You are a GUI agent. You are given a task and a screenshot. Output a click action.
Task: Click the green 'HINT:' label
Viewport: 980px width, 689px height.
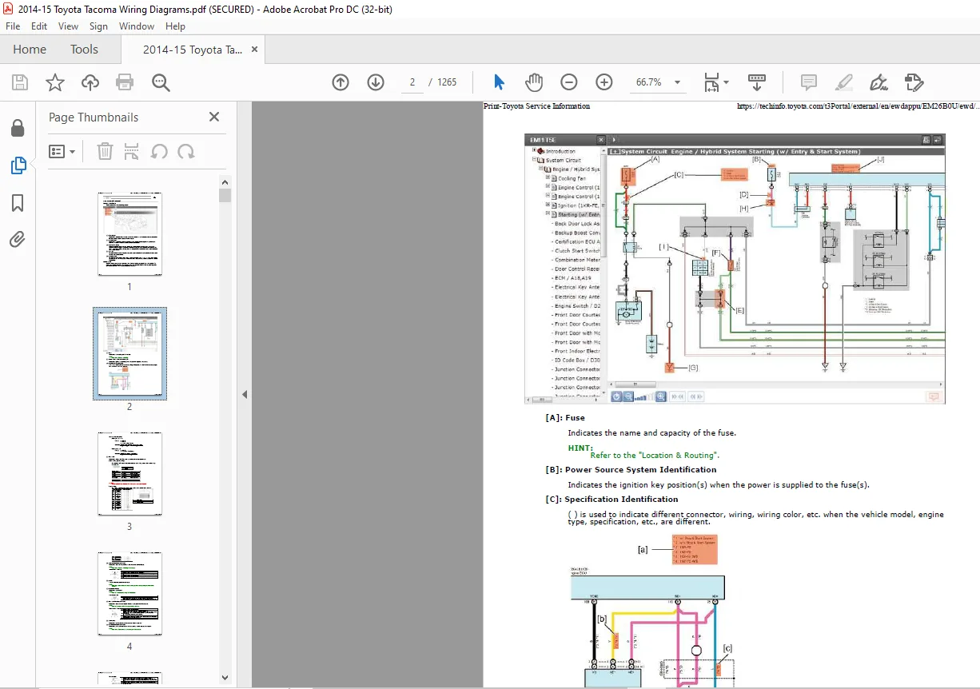click(x=580, y=448)
